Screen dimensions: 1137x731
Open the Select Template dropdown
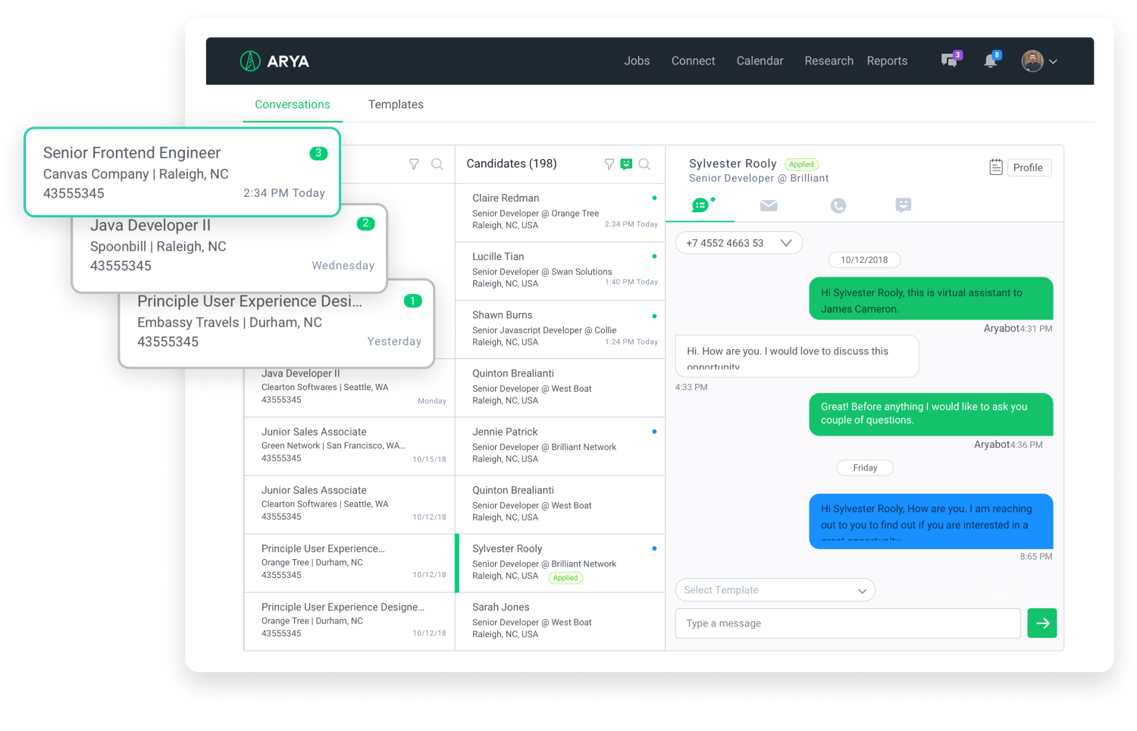pyautogui.click(x=775, y=589)
